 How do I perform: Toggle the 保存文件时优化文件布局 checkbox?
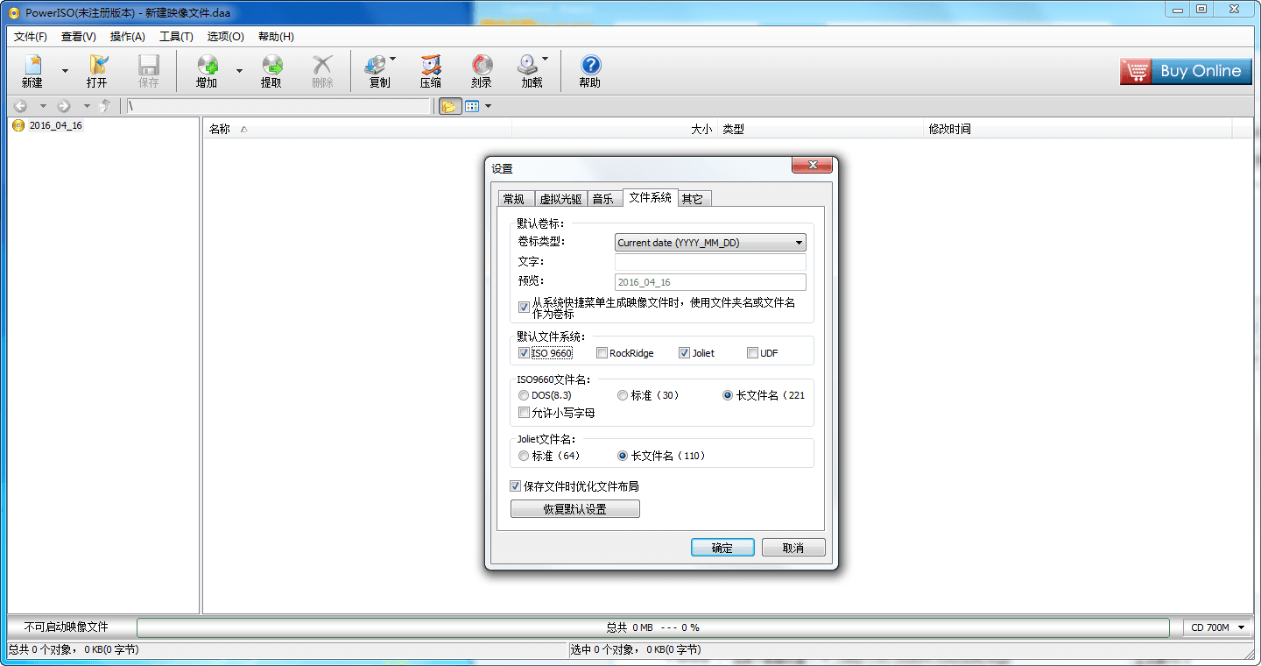pos(516,486)
